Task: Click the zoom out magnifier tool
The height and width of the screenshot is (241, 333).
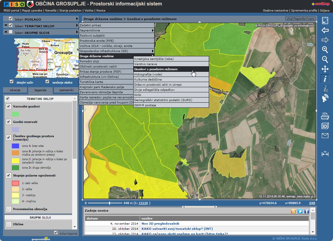Action: pyautogui.click(x=325, y=59)
